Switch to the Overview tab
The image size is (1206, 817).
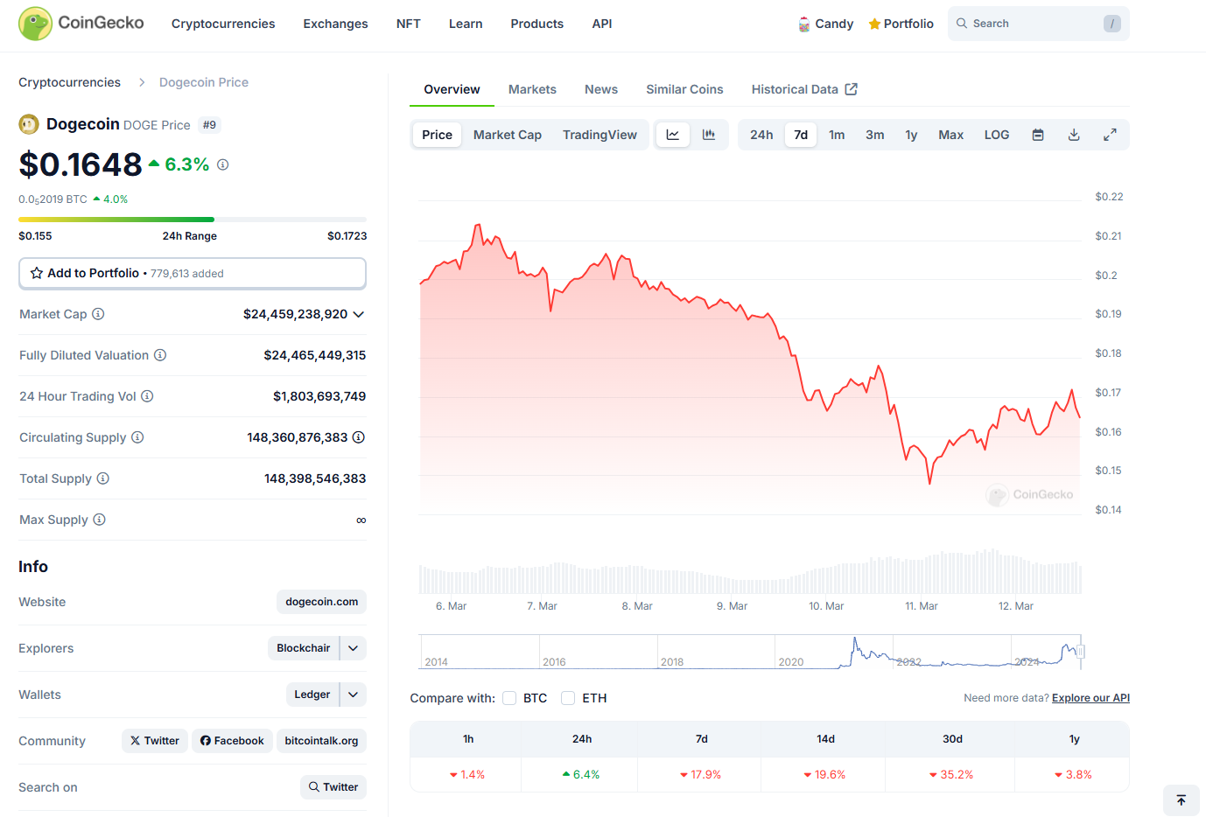pos(452,89)
